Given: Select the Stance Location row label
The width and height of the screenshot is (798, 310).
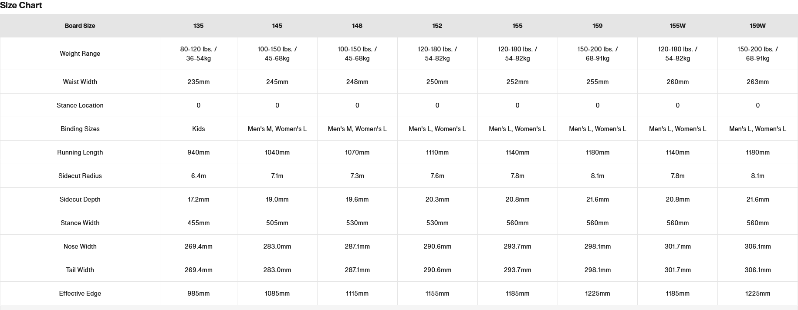Looking at the screenshot, I should pos(80,105).
